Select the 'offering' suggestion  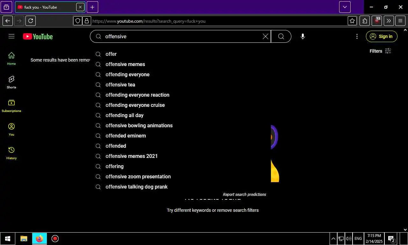pos(180,167)
